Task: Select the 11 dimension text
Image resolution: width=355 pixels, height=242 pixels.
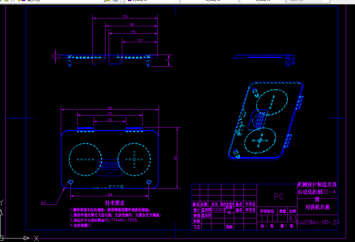Action: [x=140, y=40]
